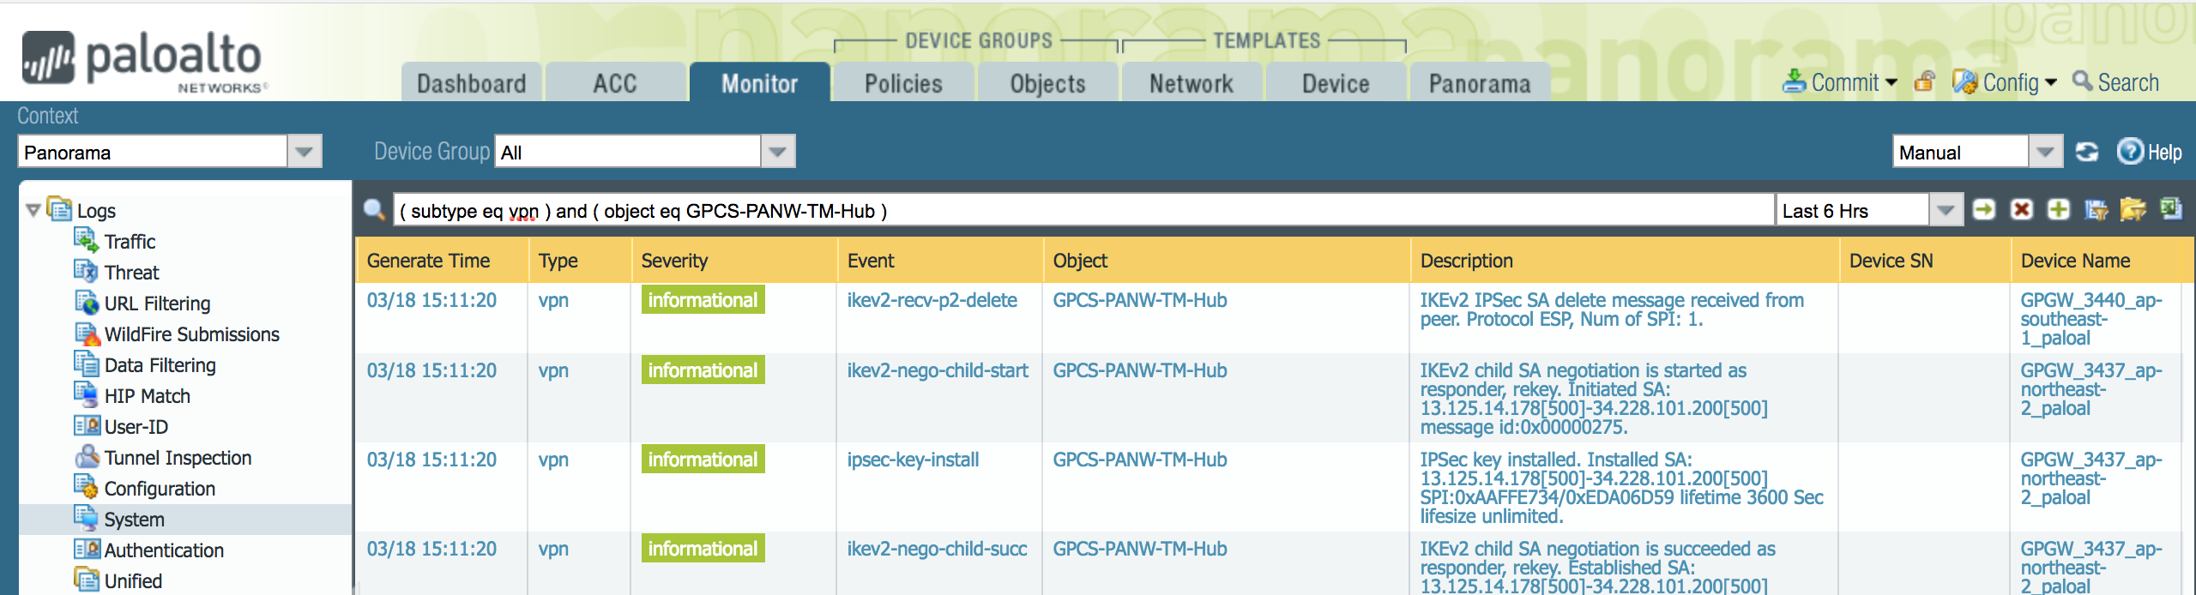Open the Context dropdown showing Panorama

[x=304, y=153]
